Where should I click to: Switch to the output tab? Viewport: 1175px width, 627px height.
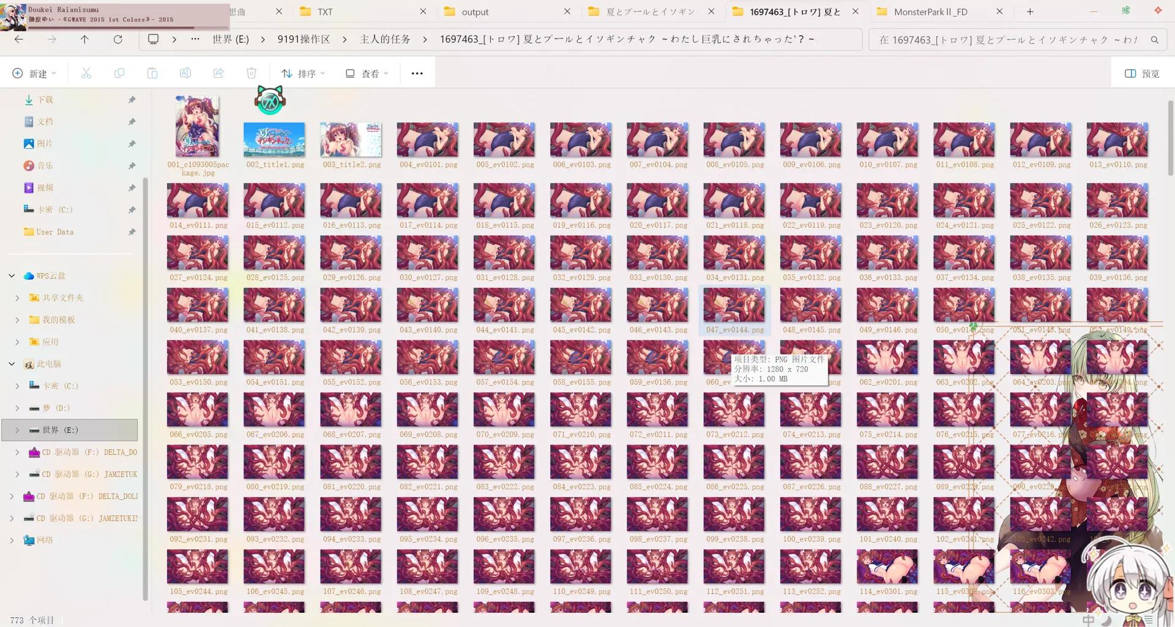[x=505, y=12]
